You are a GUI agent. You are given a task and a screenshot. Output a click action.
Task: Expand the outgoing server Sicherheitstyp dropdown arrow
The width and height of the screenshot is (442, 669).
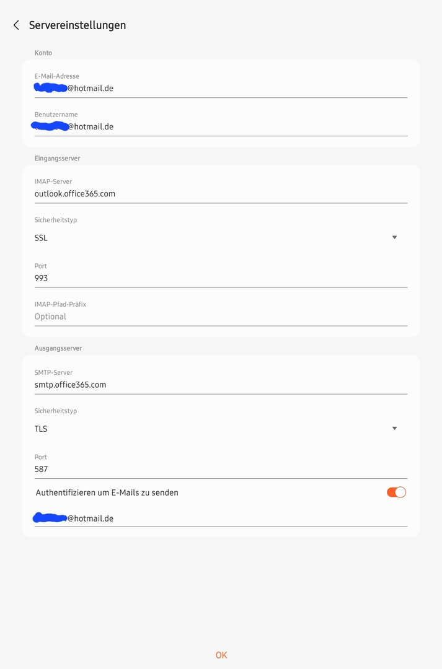(394, 428)
